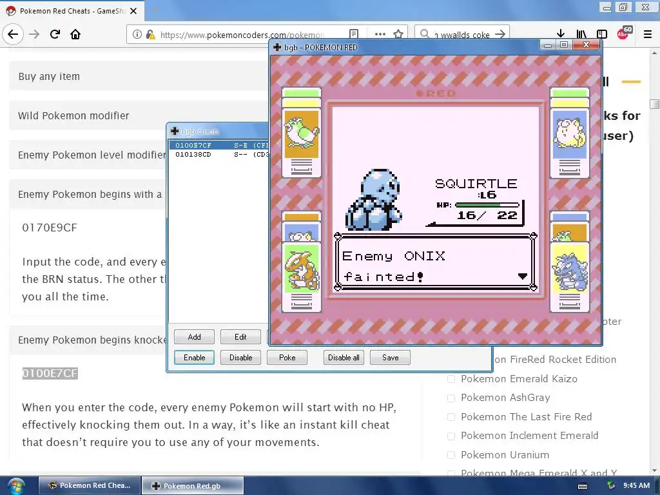The width and height of the screenshot is (660, 495).
Task: Click the Enable cheat button
Action: 194,357
